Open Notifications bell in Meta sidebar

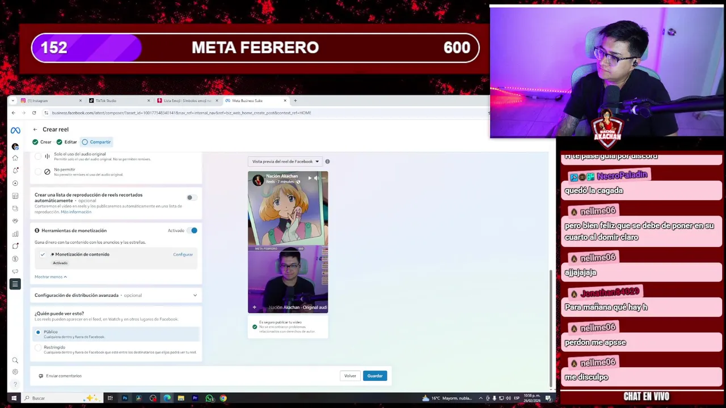pos(15,171)
